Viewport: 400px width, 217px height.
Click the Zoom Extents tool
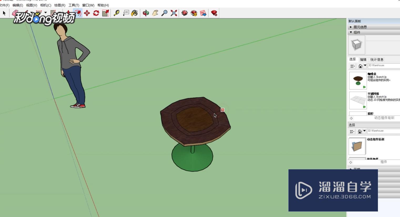[174, 13]
